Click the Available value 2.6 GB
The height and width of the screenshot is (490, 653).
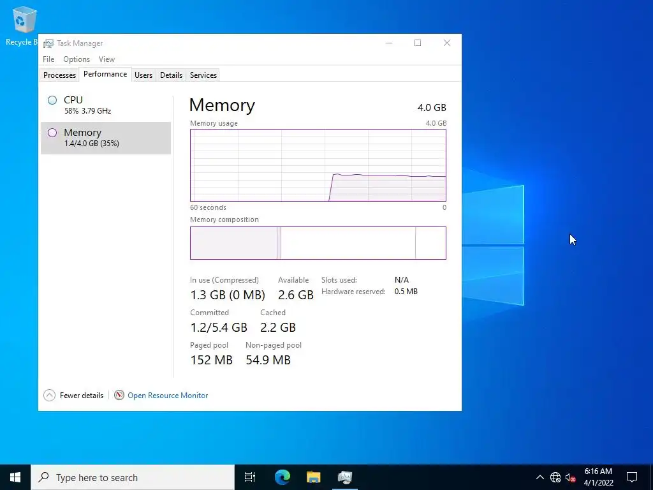(296, 295)
